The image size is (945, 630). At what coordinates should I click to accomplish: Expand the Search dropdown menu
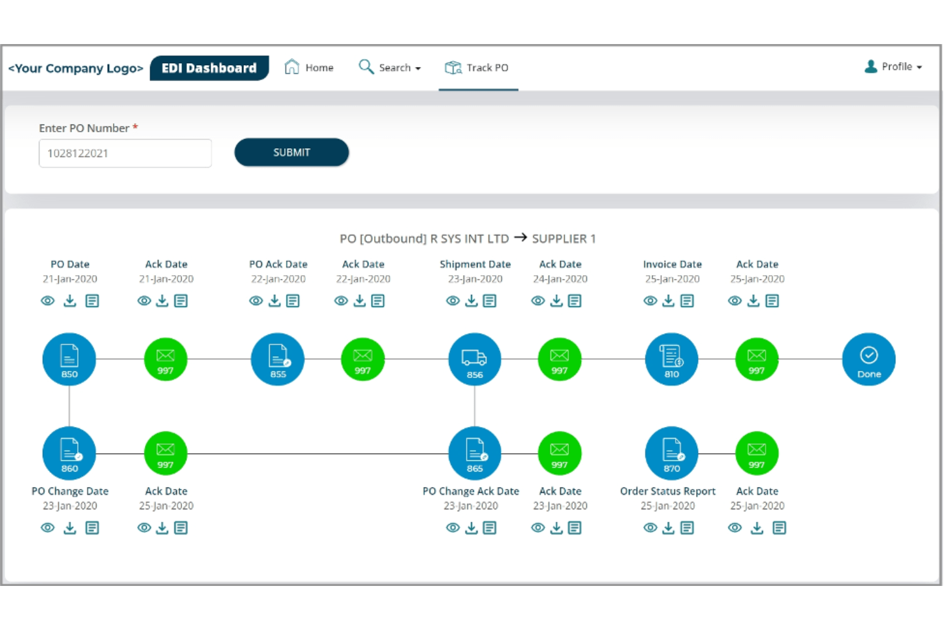click(390, 68)
